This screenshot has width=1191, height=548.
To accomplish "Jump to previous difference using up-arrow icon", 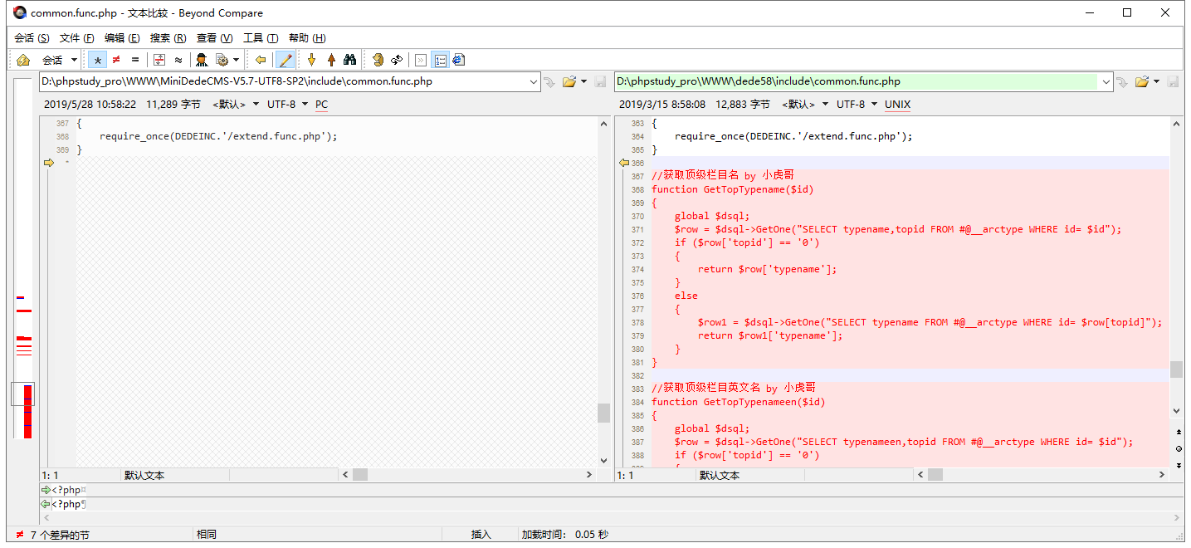I will [331, 59].
